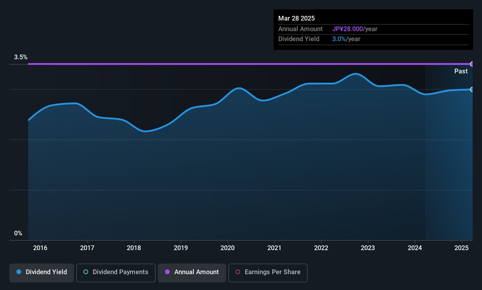
Task: Click the Earnings Per Share circle icon
Action: [238, 272]
